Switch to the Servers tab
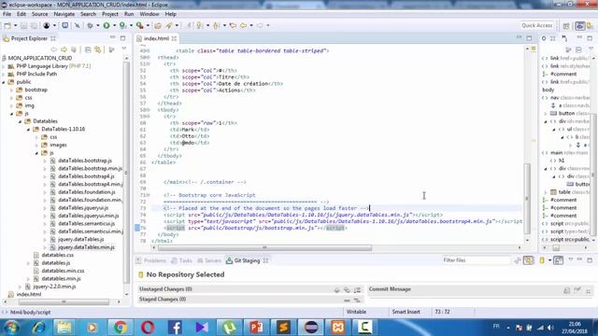Screen dimensions: 598x336 209,260
